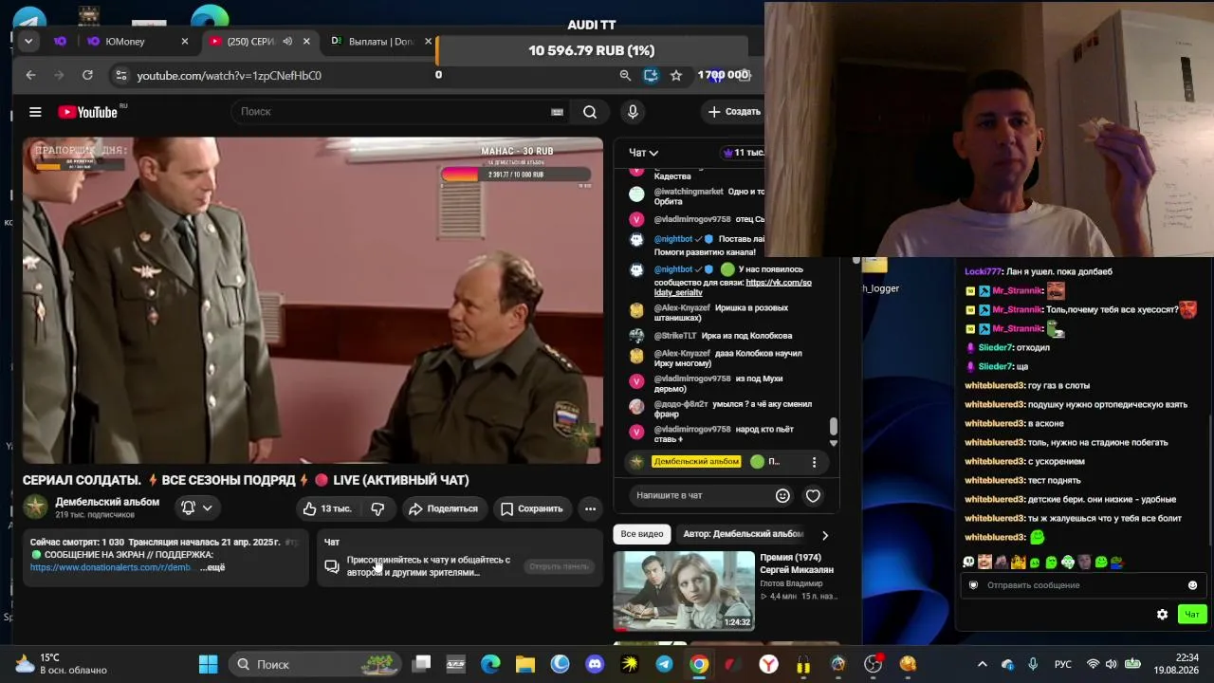Expand the description with ...ещё
The width and height of the screenshot is (1214, 683).
(x=212, y=567)
